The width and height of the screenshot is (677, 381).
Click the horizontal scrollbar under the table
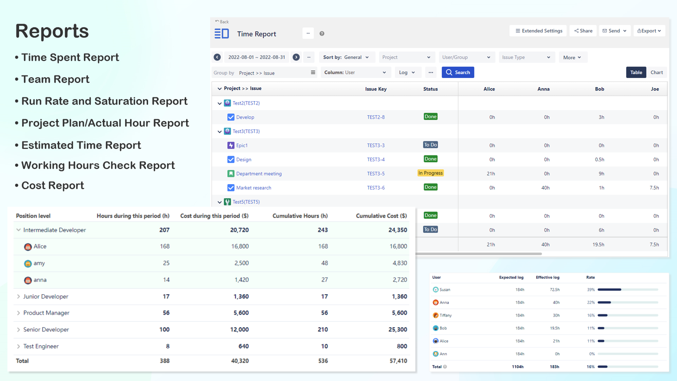(x=478, y=254)
